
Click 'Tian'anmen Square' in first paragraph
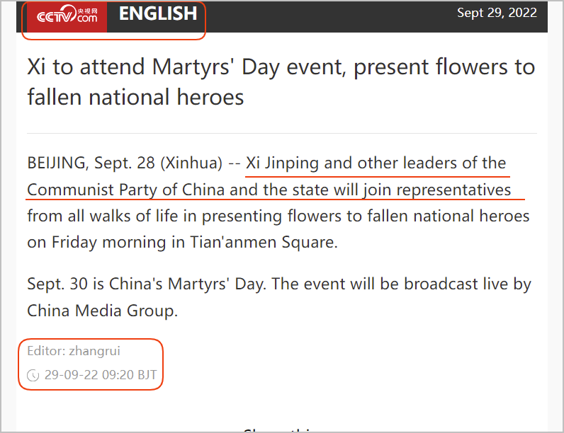click(x=264, y=243)
